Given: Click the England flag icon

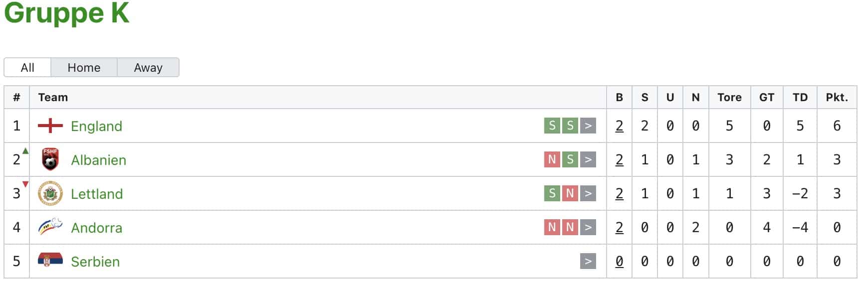Looking at the screenshot, I should [x=50, y=126].
